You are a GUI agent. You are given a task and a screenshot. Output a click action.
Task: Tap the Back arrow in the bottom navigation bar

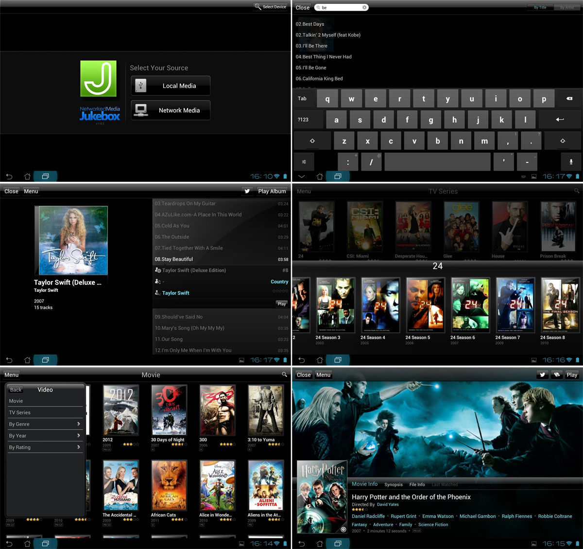tap(9, 177)
